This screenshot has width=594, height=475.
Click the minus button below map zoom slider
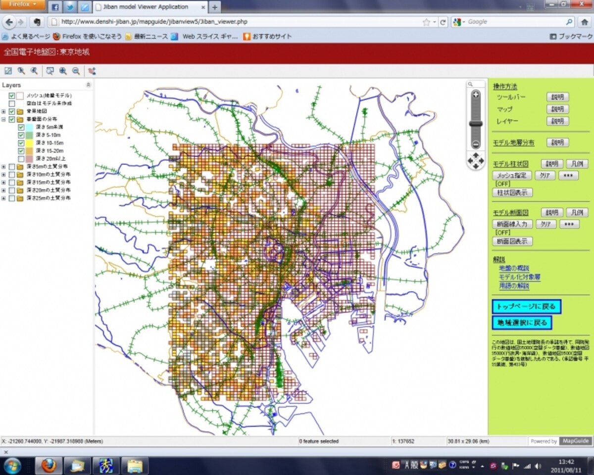(x=476, y=145)
